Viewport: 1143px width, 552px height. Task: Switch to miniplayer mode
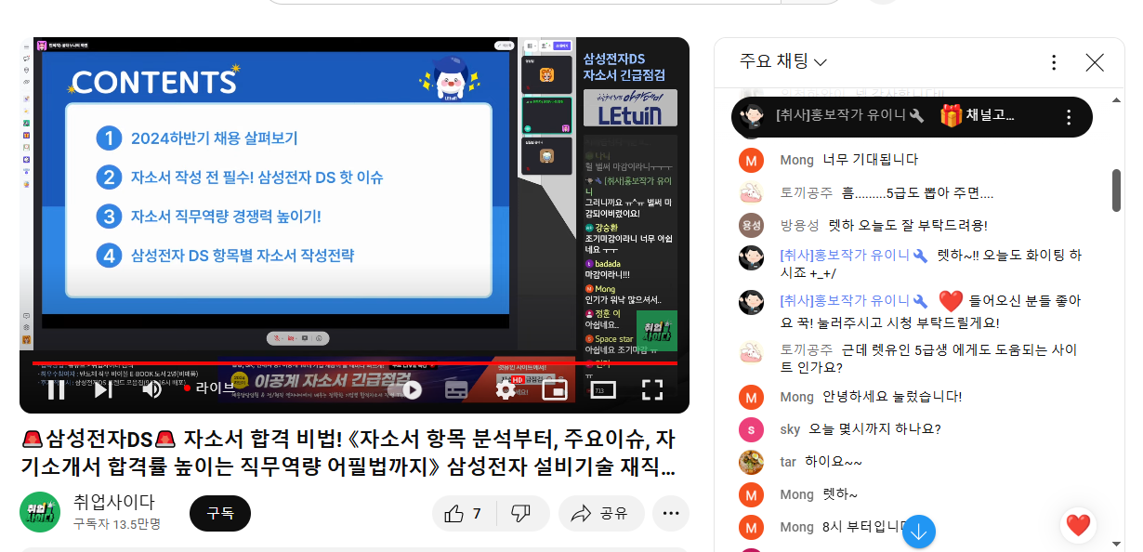click(555, 390)
